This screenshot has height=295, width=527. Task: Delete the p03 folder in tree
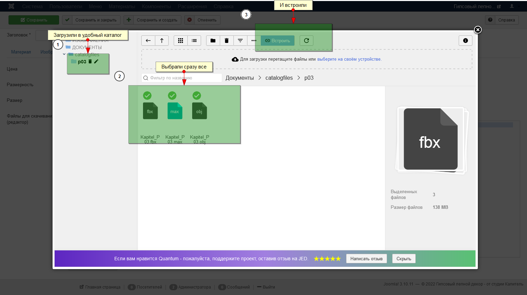[90, 61]
